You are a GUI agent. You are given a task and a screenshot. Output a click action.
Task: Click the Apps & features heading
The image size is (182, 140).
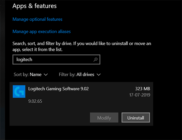tap(35, 6)
